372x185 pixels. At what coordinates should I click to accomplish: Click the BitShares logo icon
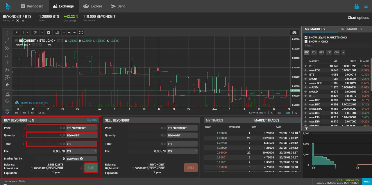pyautogui.click(x=8, y=6)
